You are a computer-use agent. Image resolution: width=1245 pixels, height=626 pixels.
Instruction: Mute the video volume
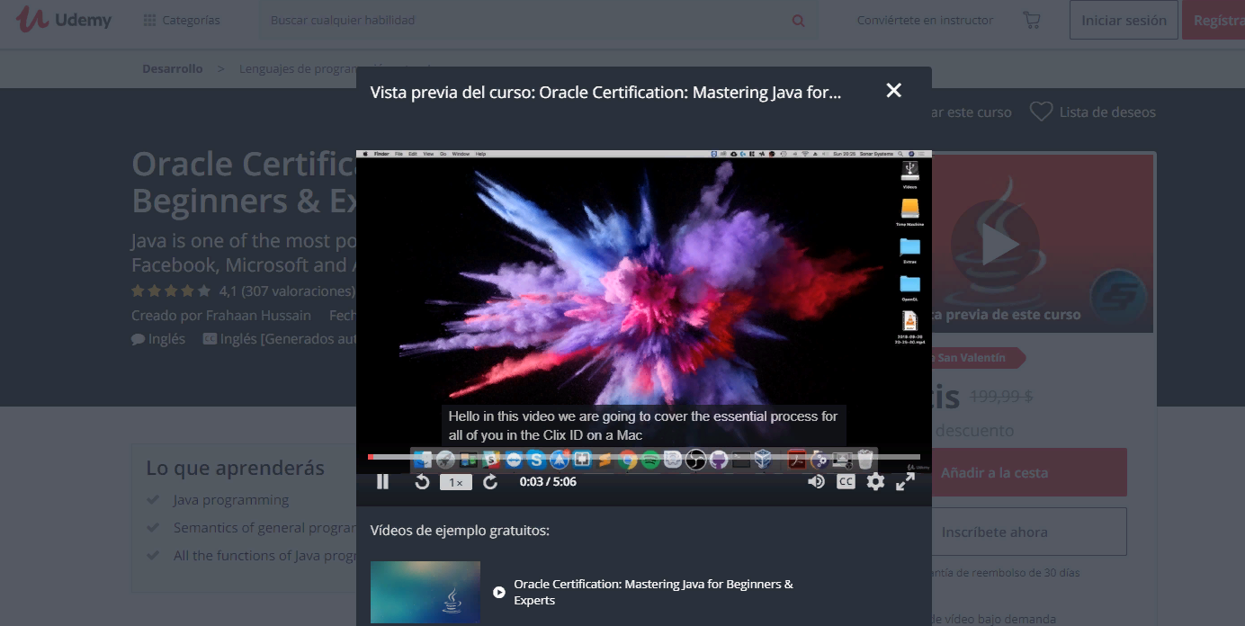816,482
